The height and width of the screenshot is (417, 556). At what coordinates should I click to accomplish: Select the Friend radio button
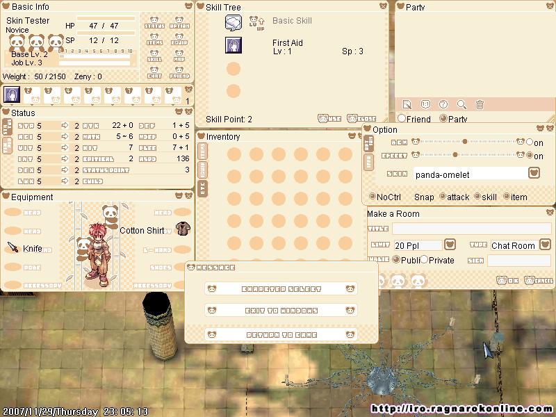pos(402,118)
